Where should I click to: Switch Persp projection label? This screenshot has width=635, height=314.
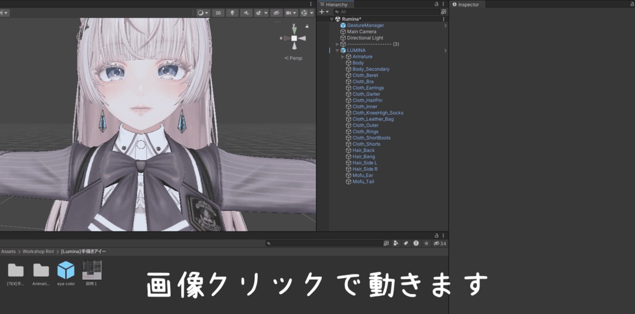[x=293, y=58]
